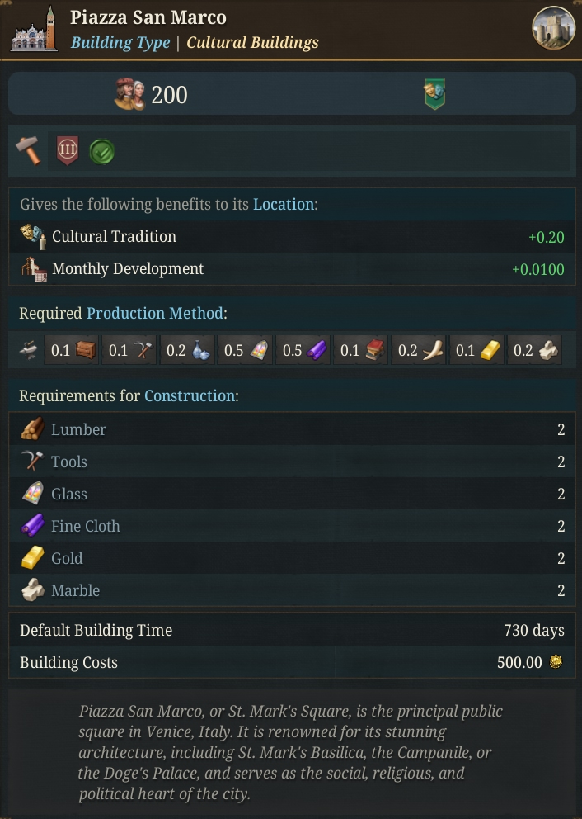Screen dimensions: 582x819
Task: Toggle the green checkmark badge
Action: [x=101, y=152]
